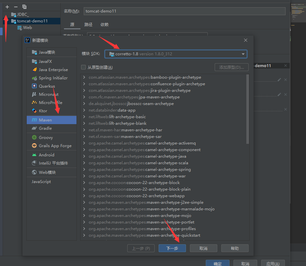Expand maven-archetype-har entry
Image resolution: width=306 pixels, height=266 pixels.
(84, 130)
